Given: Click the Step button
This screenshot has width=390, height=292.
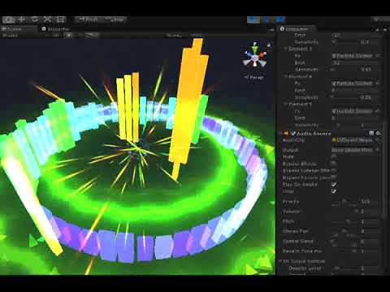Looking at the screenshot, I should [279, 19].
